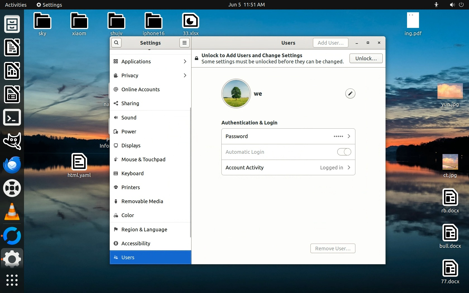
Task: Open the Accessibility menu in top bar
Action: click(x=436, y=5)
